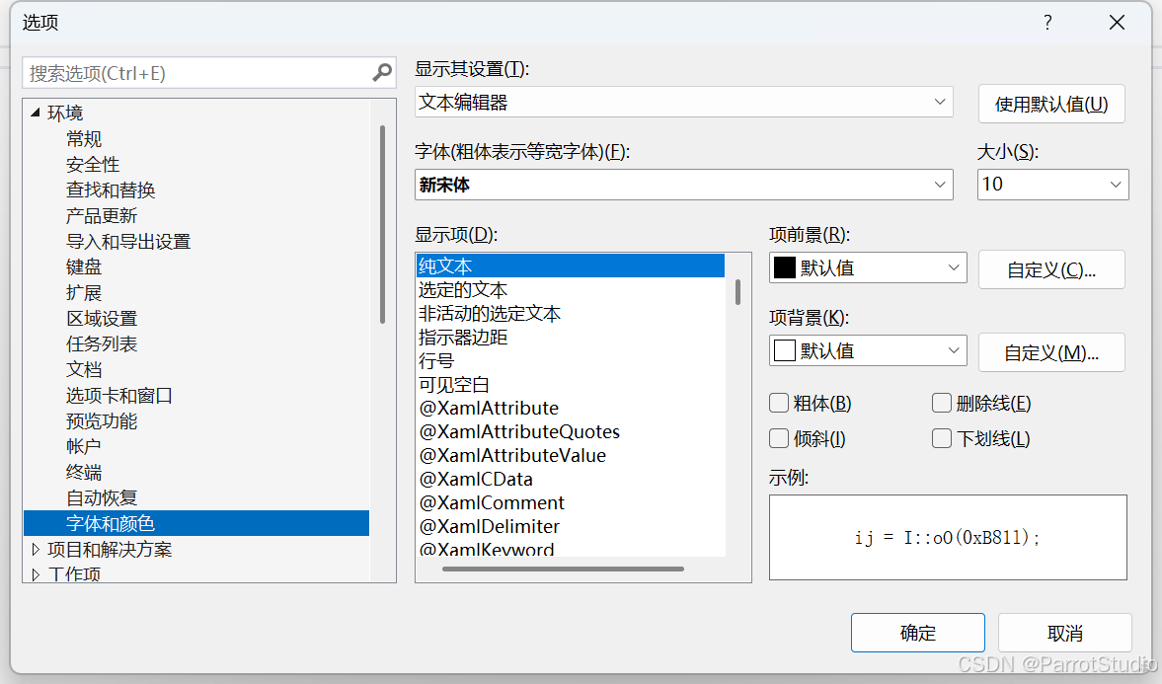Select 扩展 in the tree
1162x684 pixels.
coord(84,293)
